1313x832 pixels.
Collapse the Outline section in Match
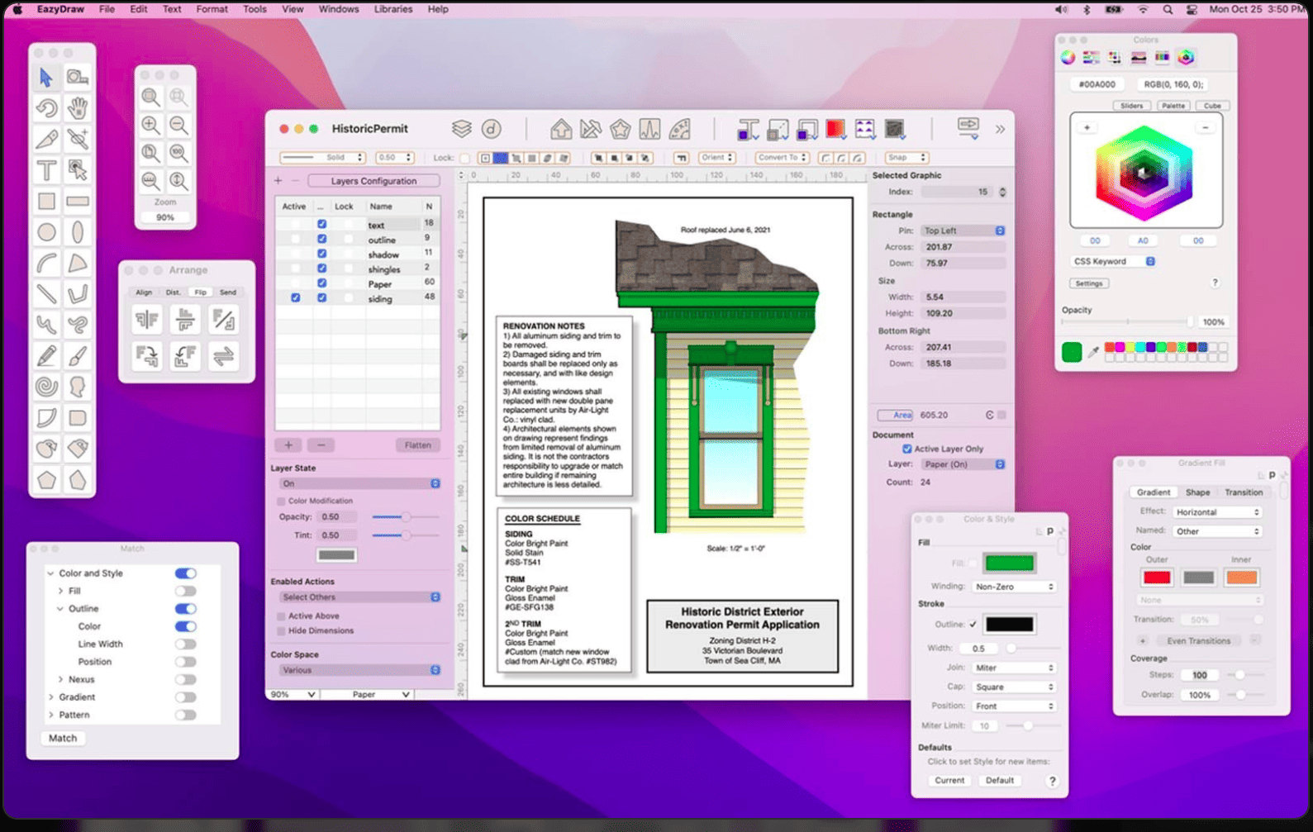(60, 609)
